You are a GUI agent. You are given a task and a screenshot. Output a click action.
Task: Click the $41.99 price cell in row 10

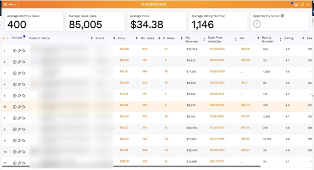click(124, 150)
